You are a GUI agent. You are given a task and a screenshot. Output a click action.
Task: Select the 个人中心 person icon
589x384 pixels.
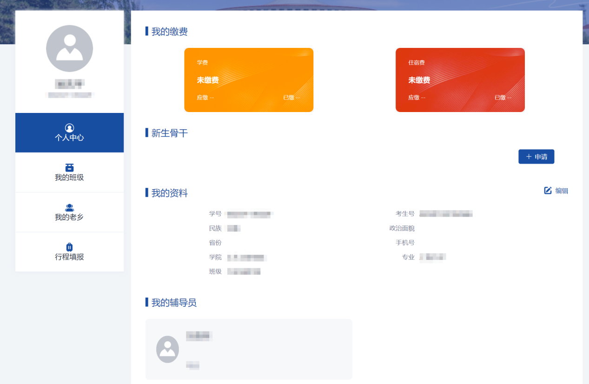pyautogui.click(x=70, y=128)
